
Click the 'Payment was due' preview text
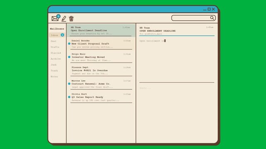coord(90,74)
